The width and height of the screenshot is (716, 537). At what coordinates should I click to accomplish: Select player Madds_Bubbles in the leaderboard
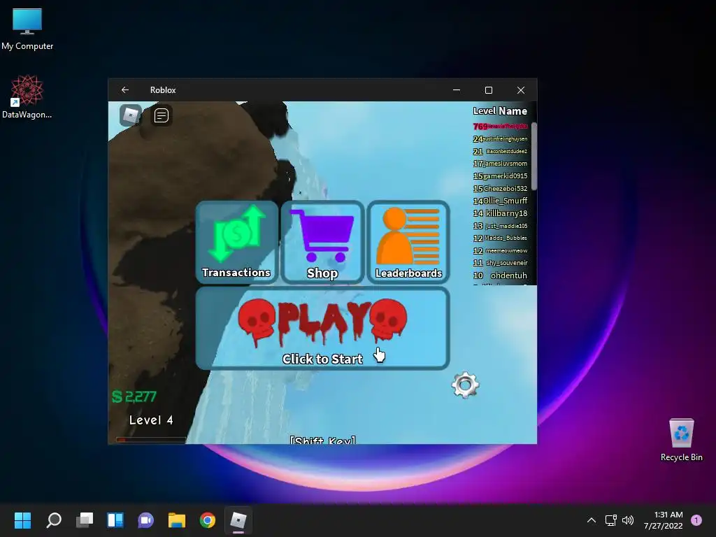click(x=500, y=238)
